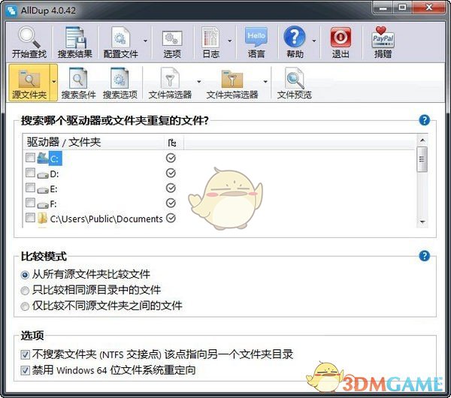The height and width of the screenshot is (398, 451).
Task: Switch to the 源文件夹 source folder tab
Action: coord(29,83)
